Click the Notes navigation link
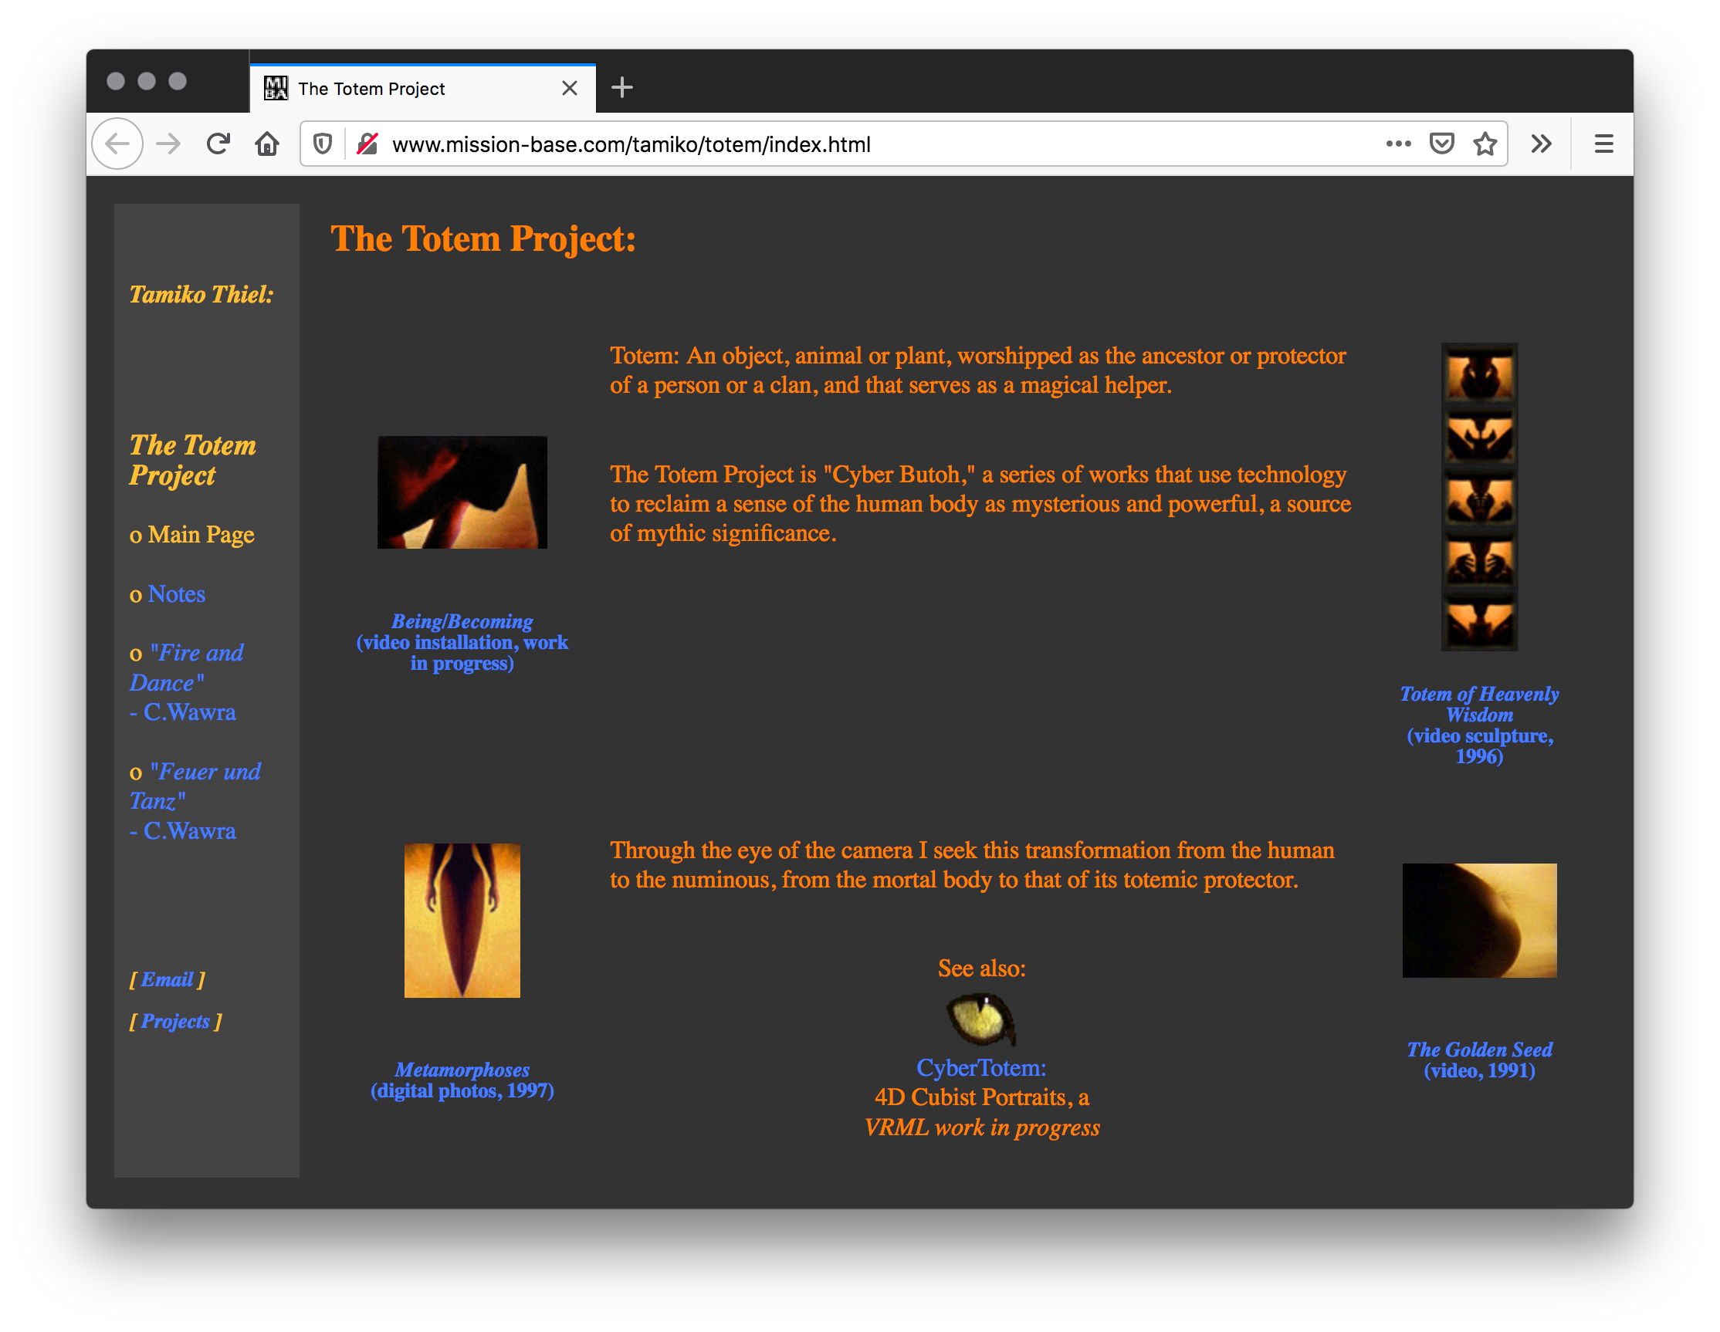 tap(178, 593)
